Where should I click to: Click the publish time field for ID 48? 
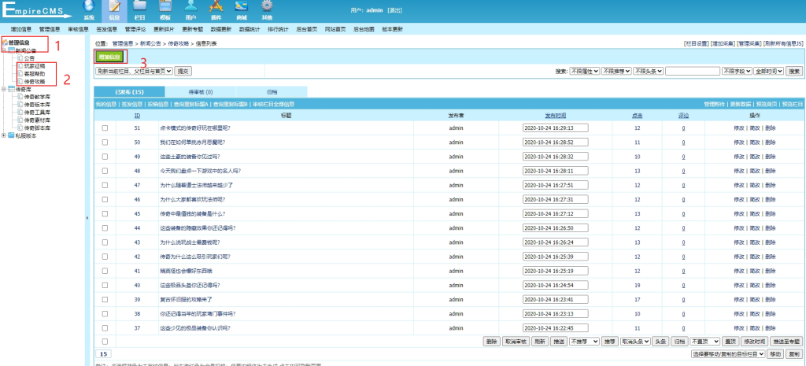pos(555,170)
